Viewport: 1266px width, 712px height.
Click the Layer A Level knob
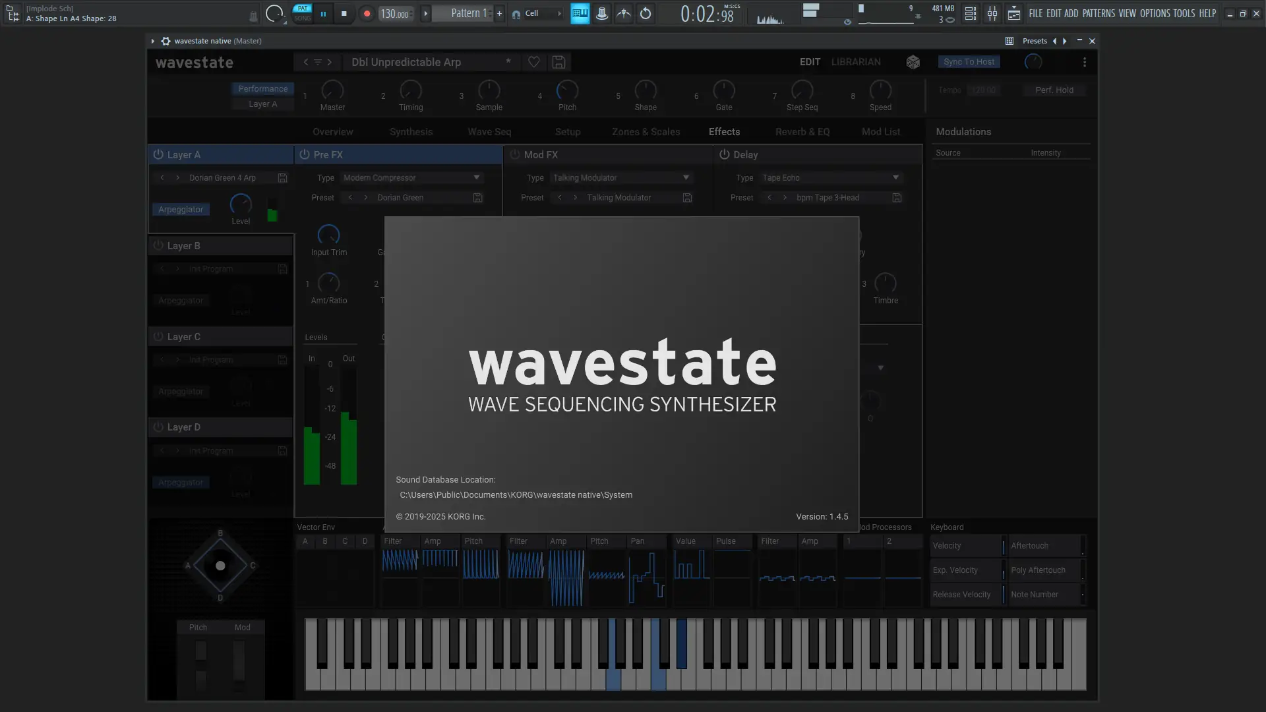click(x=241, y=204)
